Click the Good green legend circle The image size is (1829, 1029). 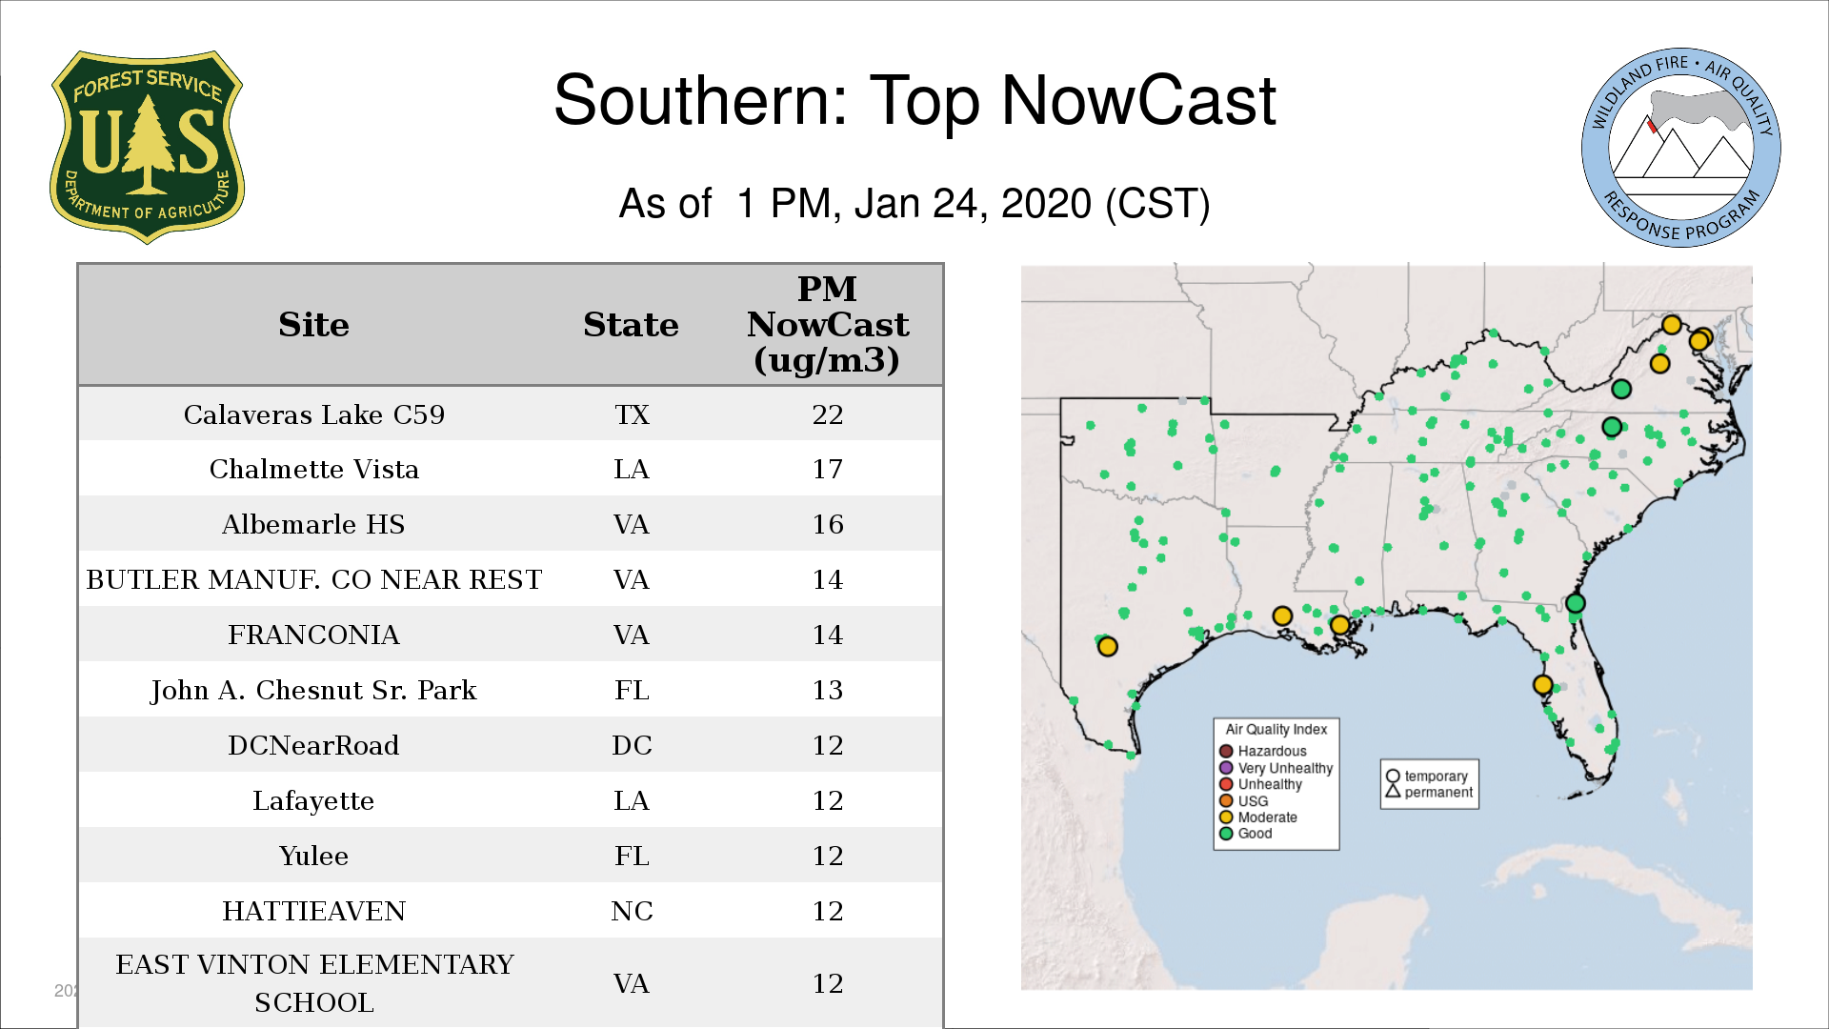click(x=1226, y=834)
